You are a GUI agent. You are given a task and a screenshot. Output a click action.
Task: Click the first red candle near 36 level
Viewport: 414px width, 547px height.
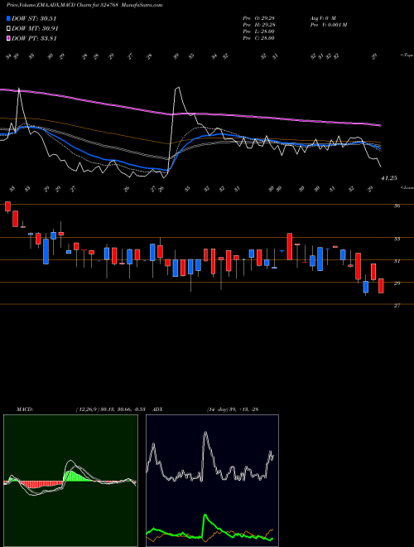click(7, 206)
